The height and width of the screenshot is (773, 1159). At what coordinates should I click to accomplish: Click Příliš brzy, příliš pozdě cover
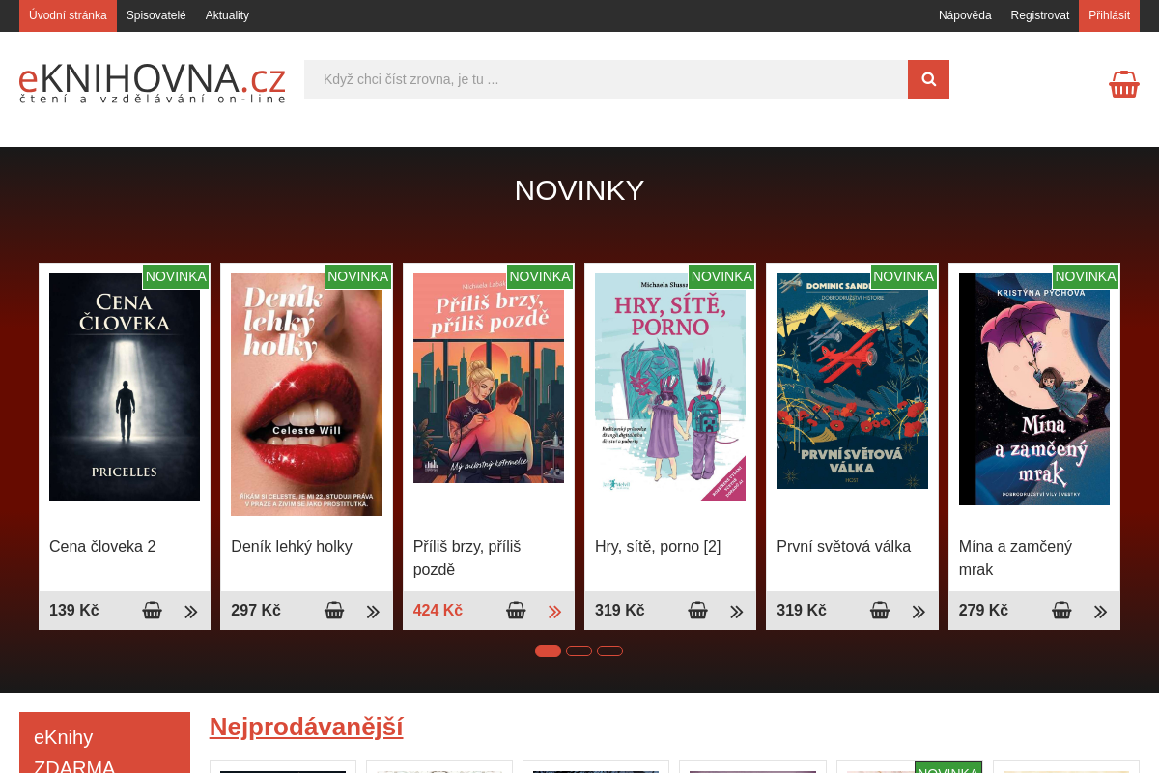point(489,378)
